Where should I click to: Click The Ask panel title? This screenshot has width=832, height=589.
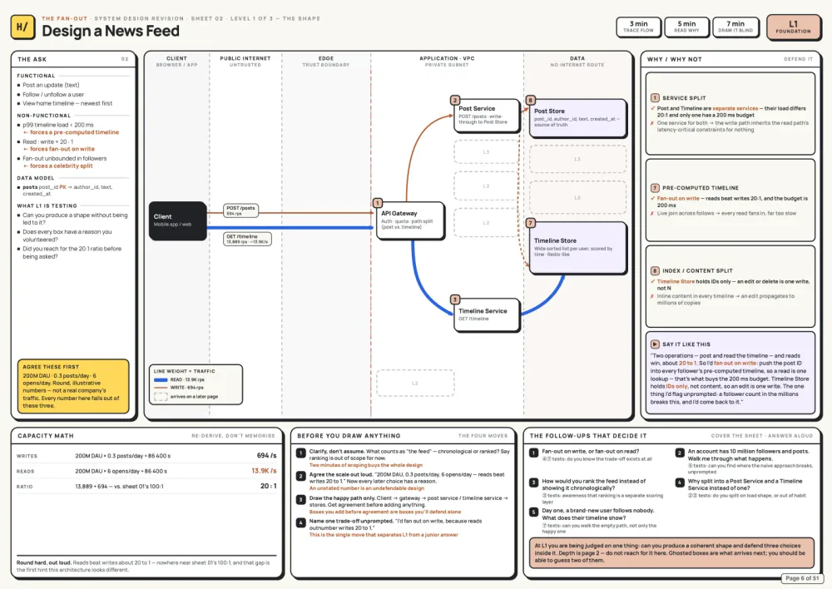coord(32,59)
